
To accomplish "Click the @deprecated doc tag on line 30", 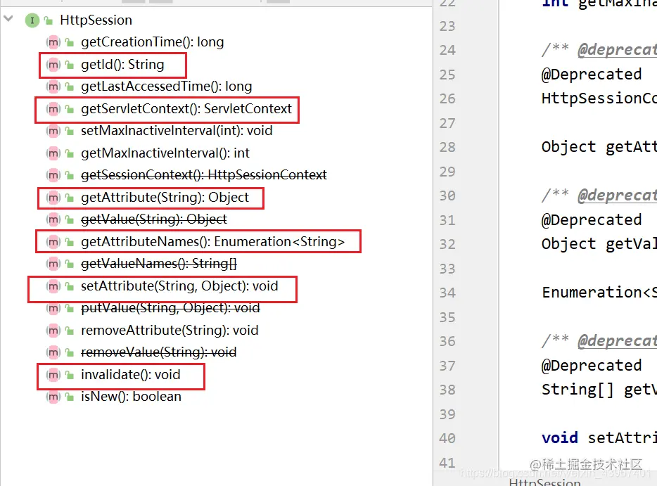I will coord(617,196).
